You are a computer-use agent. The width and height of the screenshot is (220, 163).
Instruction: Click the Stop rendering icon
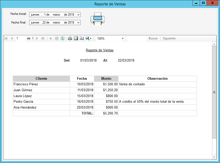pos(57,38)
